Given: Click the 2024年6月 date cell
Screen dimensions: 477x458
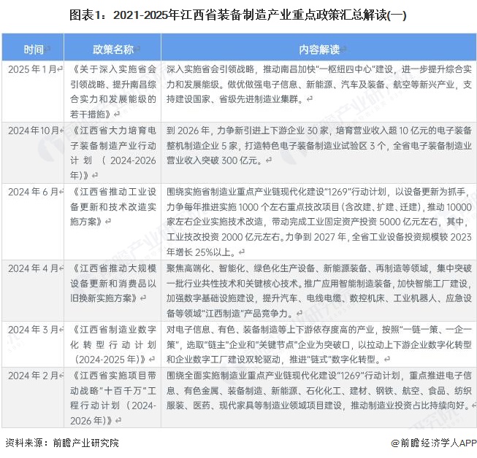Looking at the screenshot, I should pos(34,191).
